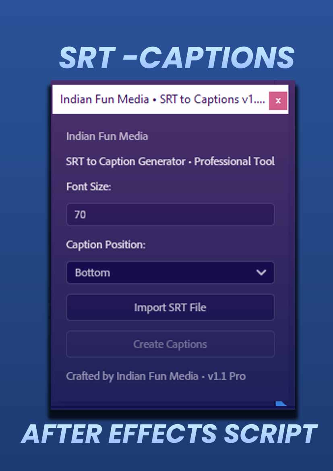Click the v1.1 Pro version text
The image size is (333, 471).
point(226,376)
